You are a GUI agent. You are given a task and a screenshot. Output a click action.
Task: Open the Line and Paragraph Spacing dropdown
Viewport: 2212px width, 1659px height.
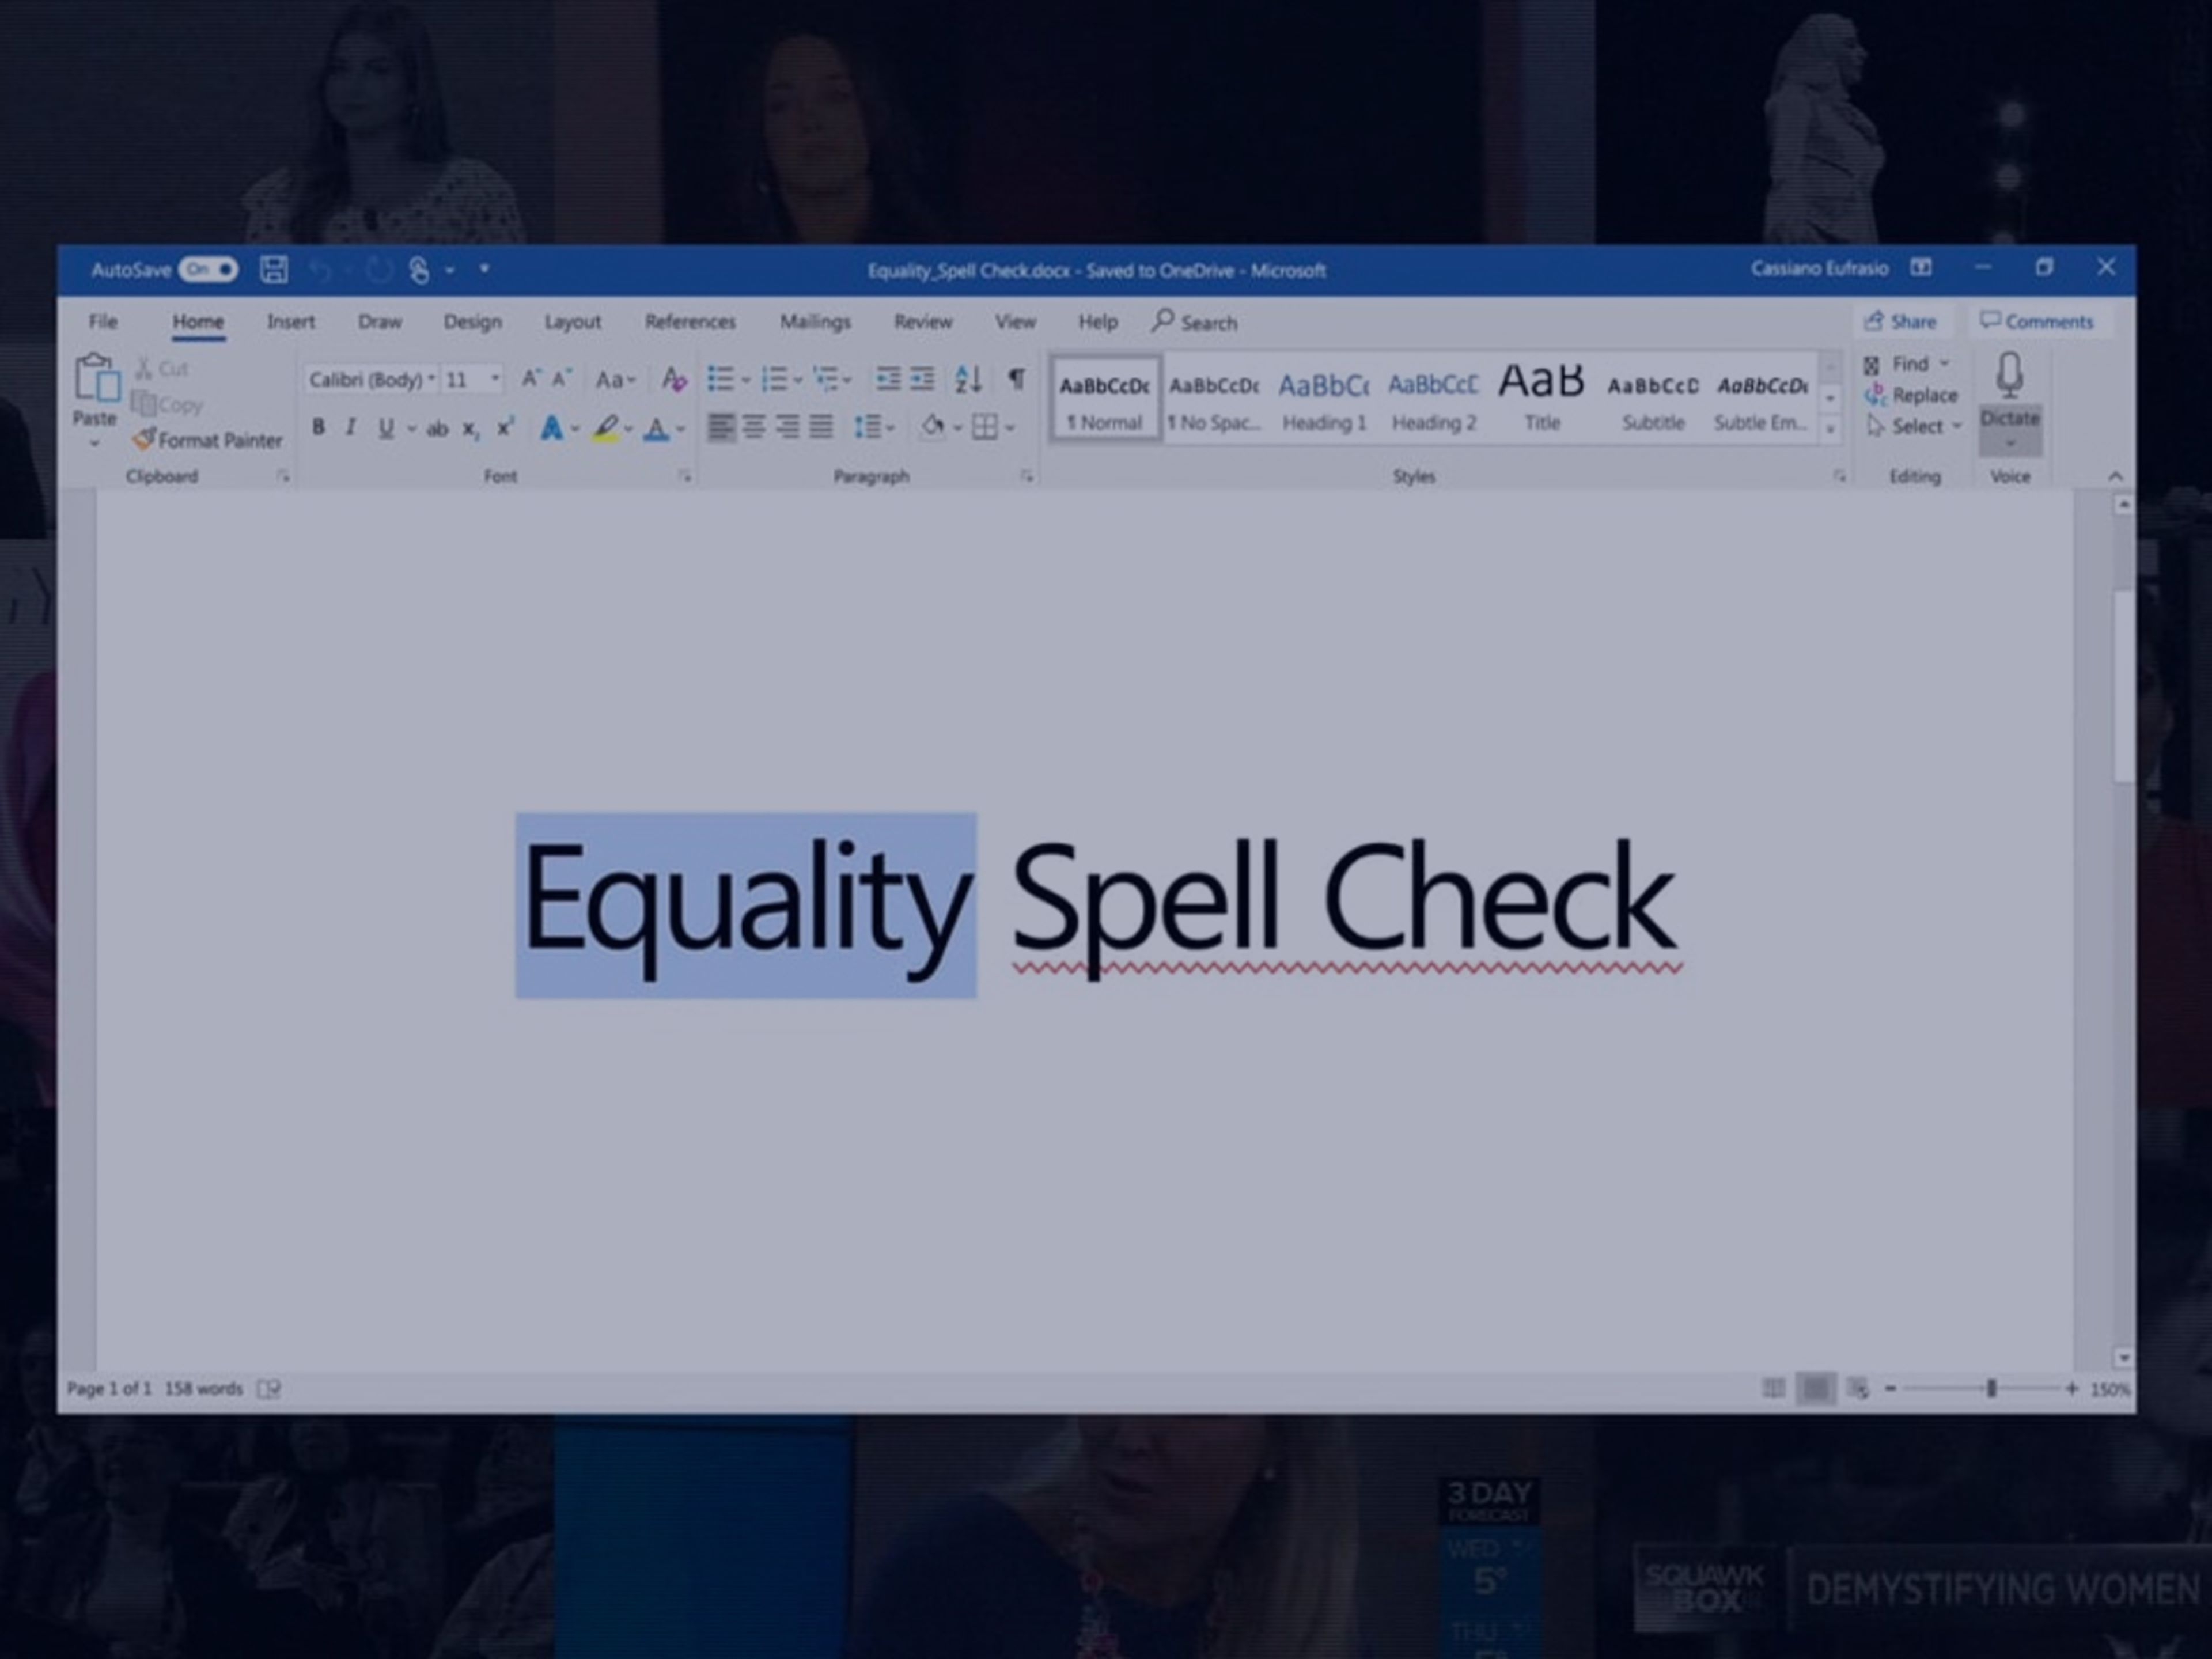(x=874, y=428)
